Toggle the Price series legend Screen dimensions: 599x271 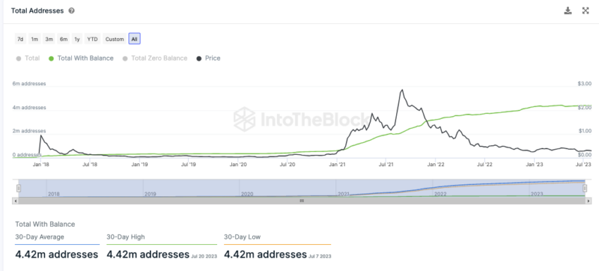[x=208, y=58]
